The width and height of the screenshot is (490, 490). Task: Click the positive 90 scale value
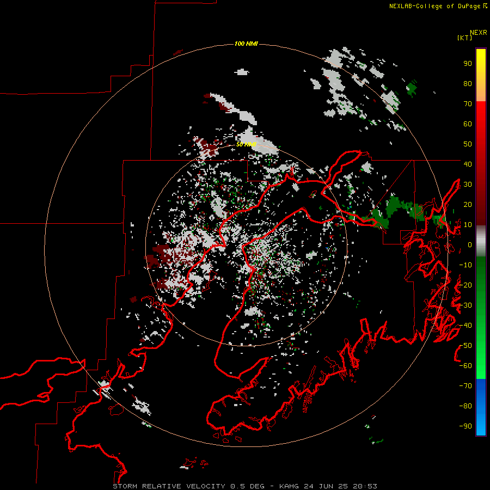pyautogui.click(x=468, y=64)
